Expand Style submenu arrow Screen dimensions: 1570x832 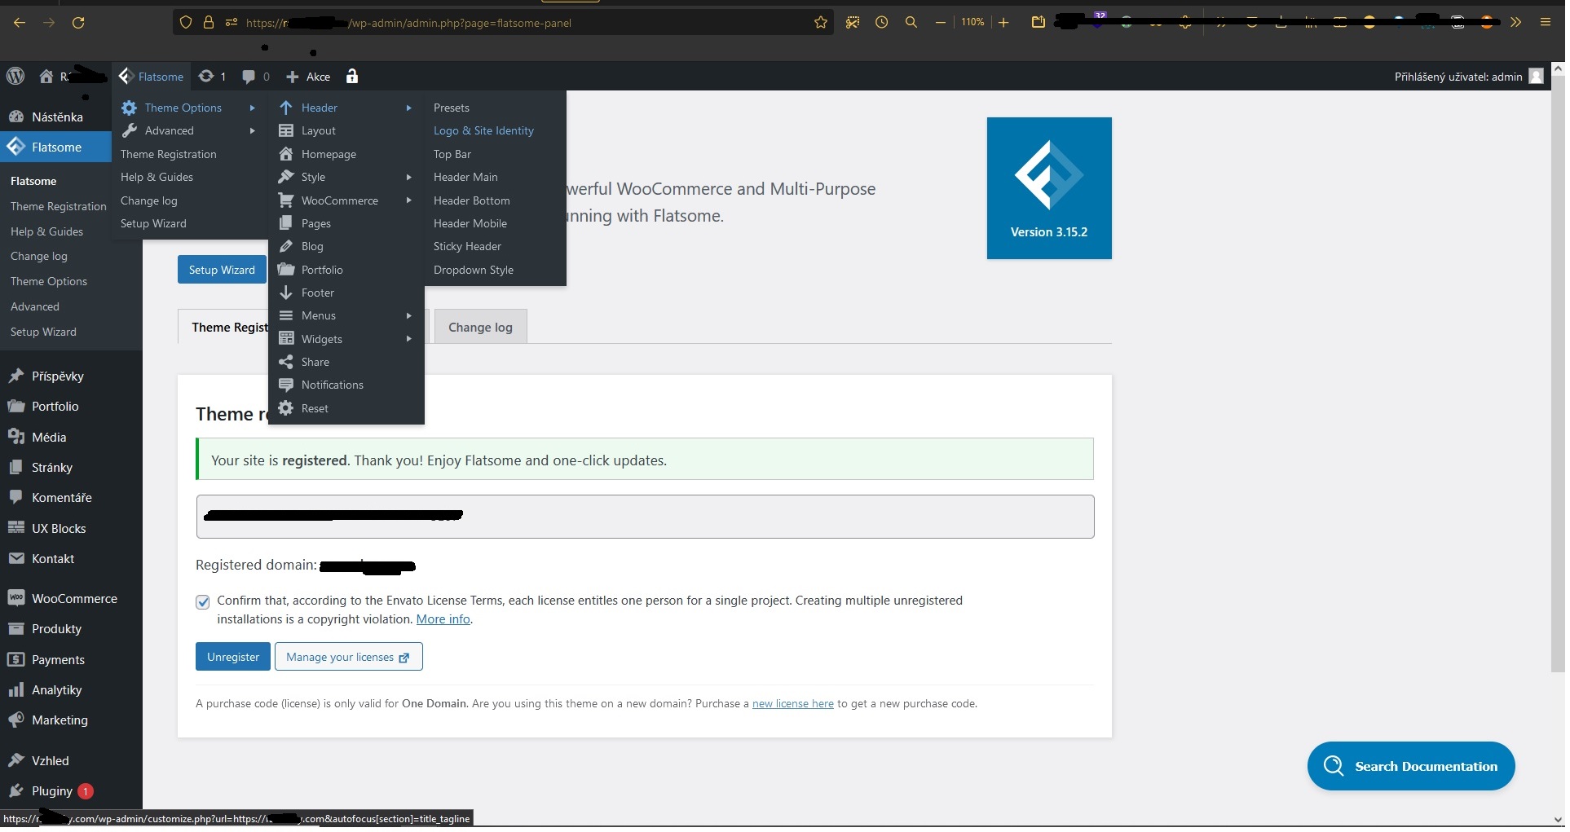(x=409, y=177)
